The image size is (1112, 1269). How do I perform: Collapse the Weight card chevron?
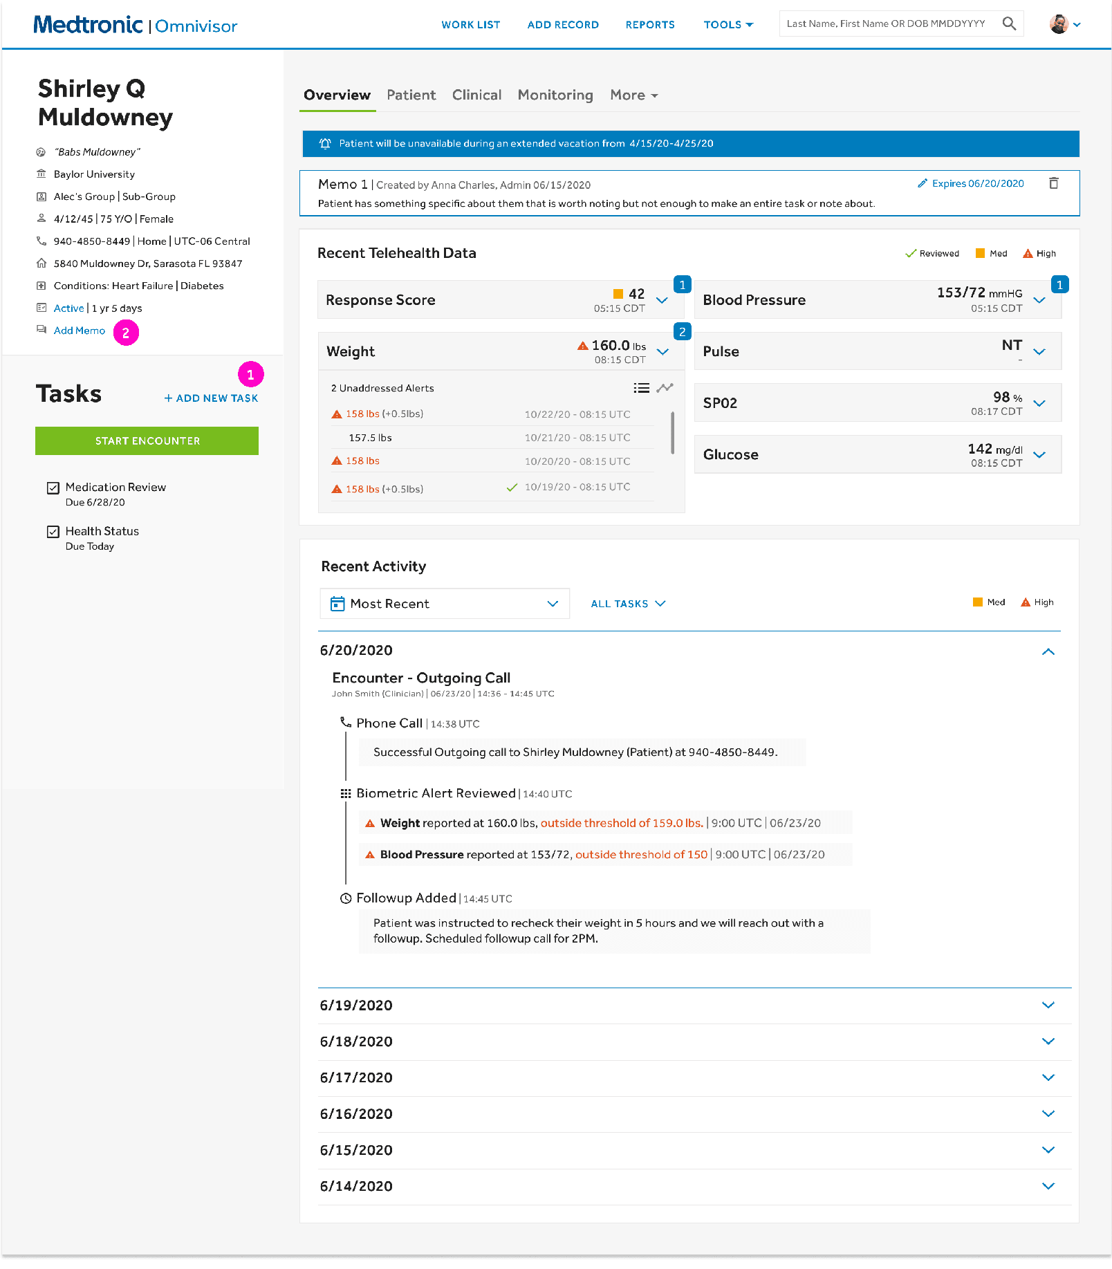click(662, 352)
